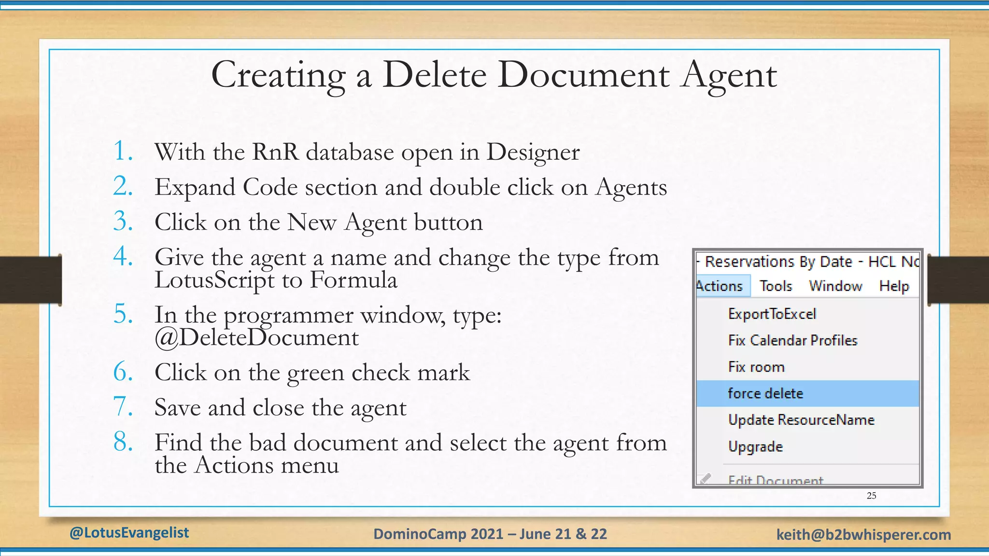
Task: Click step 'With the RnR database open in Designer'
Action: point(367,153)
